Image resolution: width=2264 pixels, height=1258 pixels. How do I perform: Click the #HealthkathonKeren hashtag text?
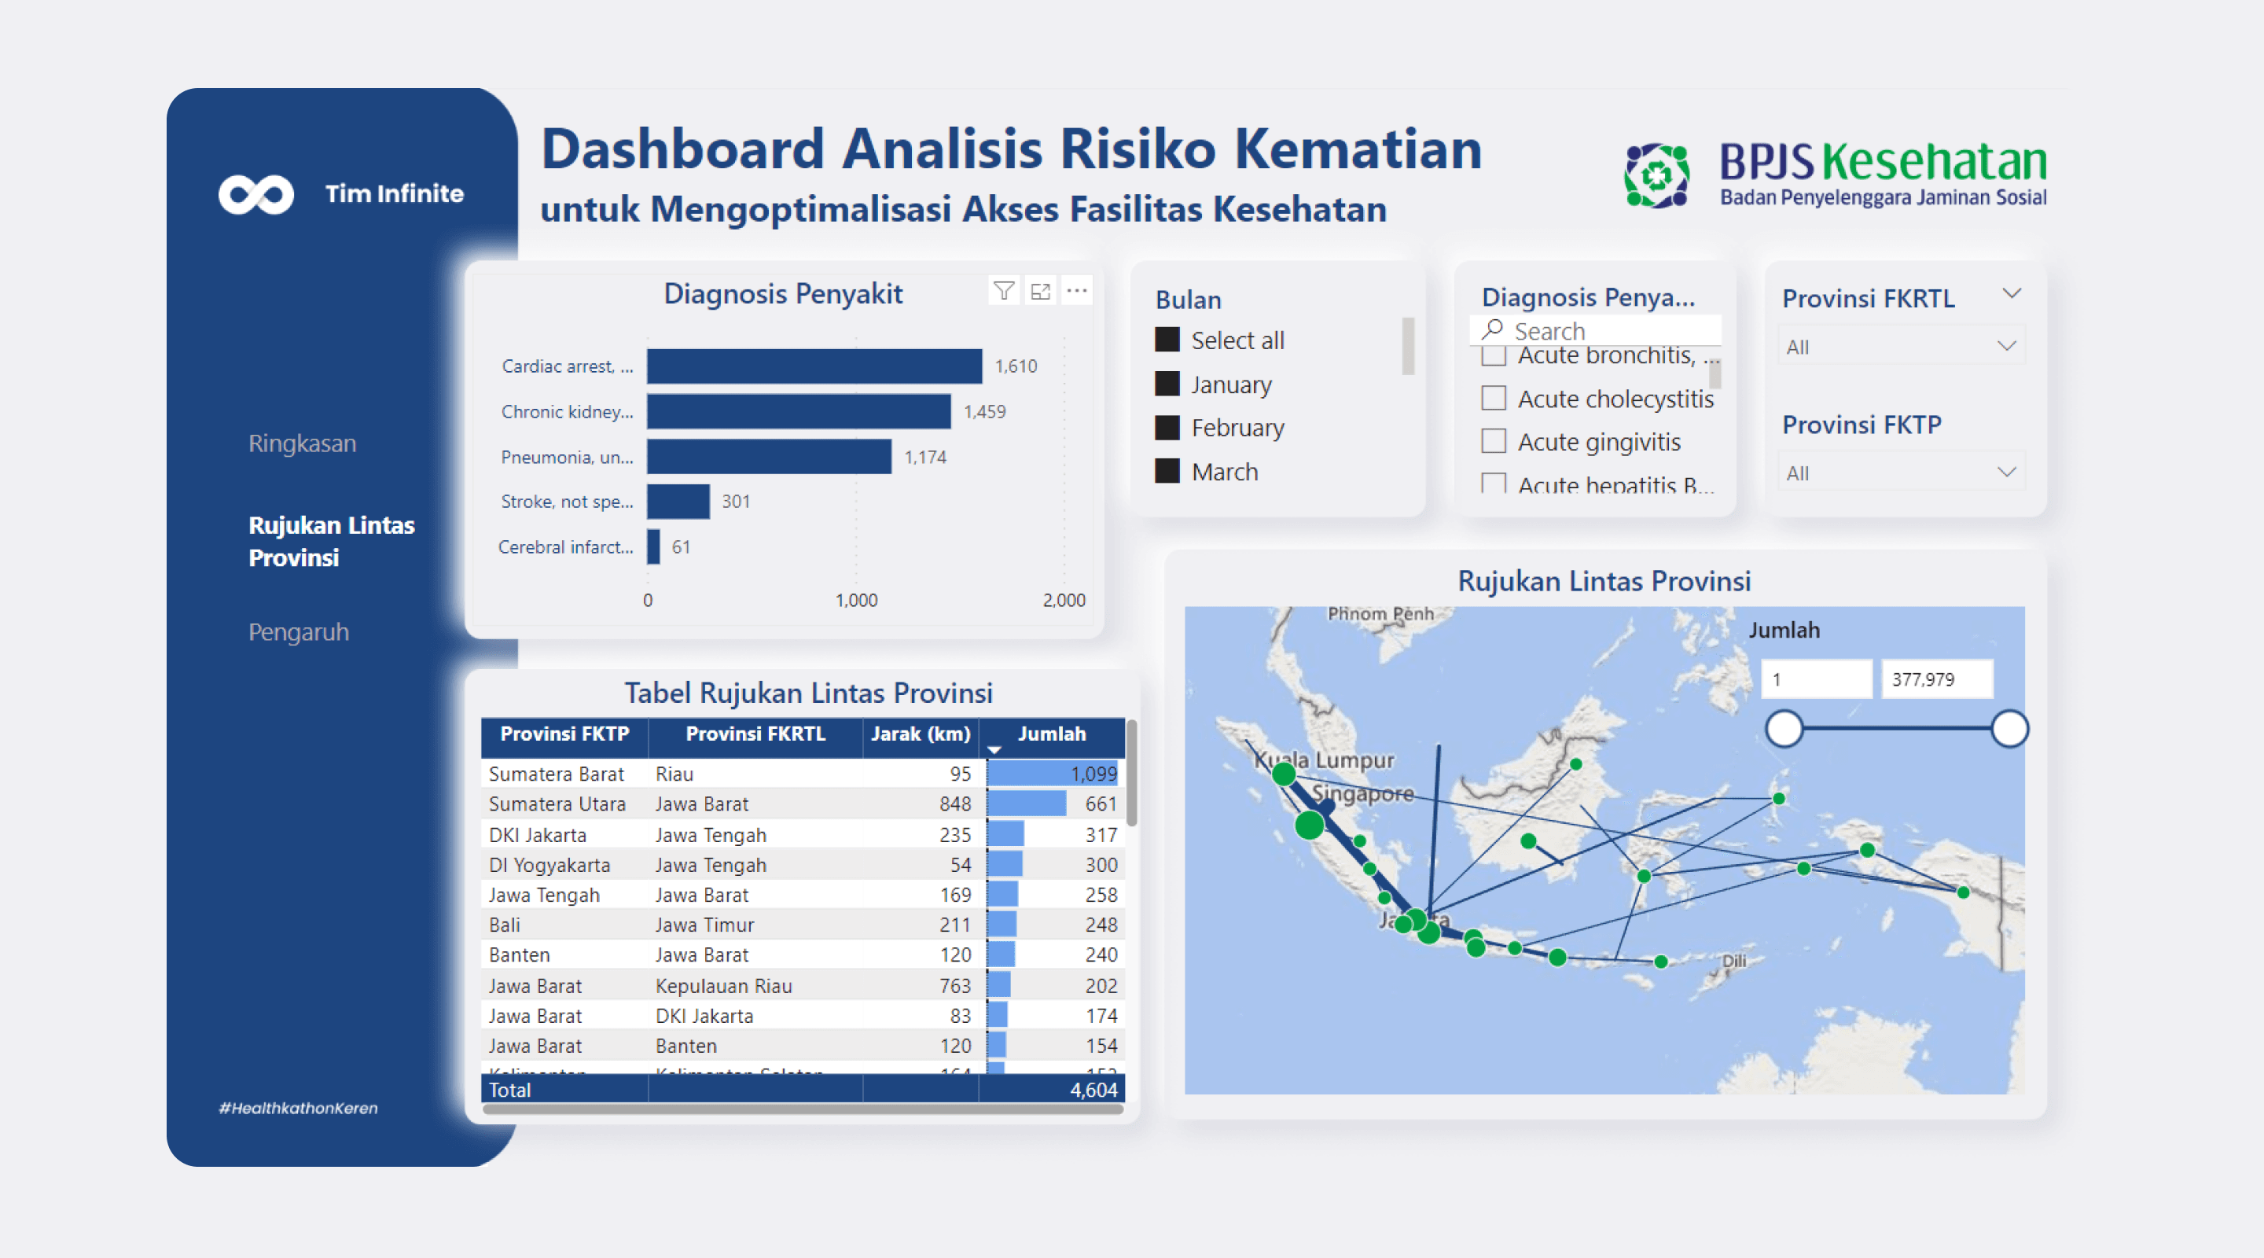298,1109
